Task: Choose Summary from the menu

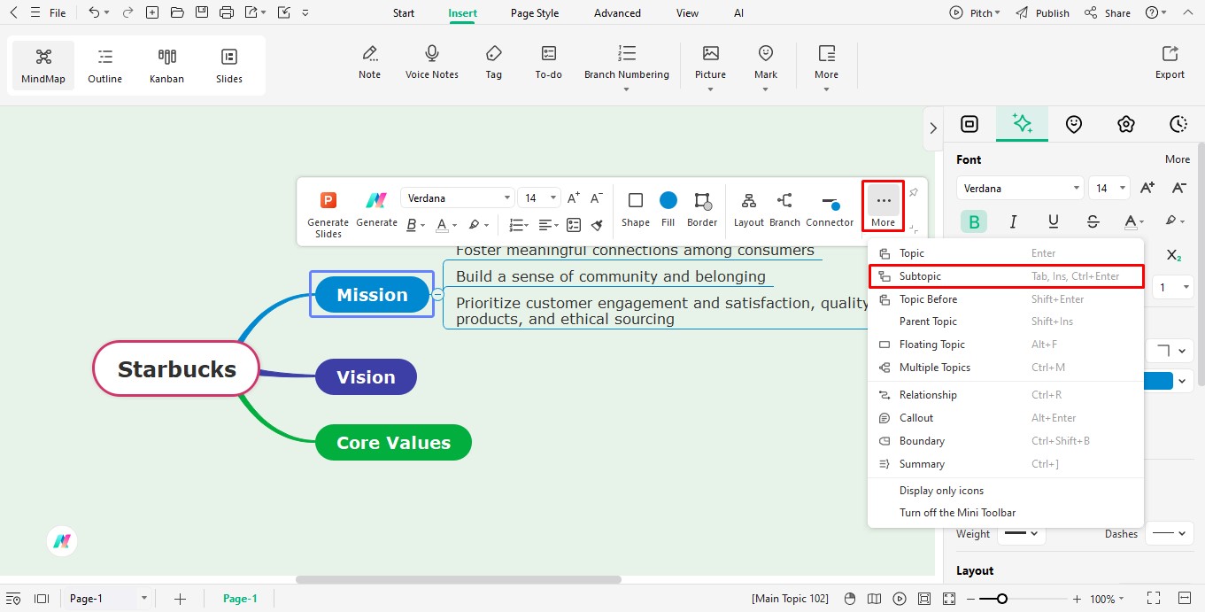Action: (x=1006, y=464)
